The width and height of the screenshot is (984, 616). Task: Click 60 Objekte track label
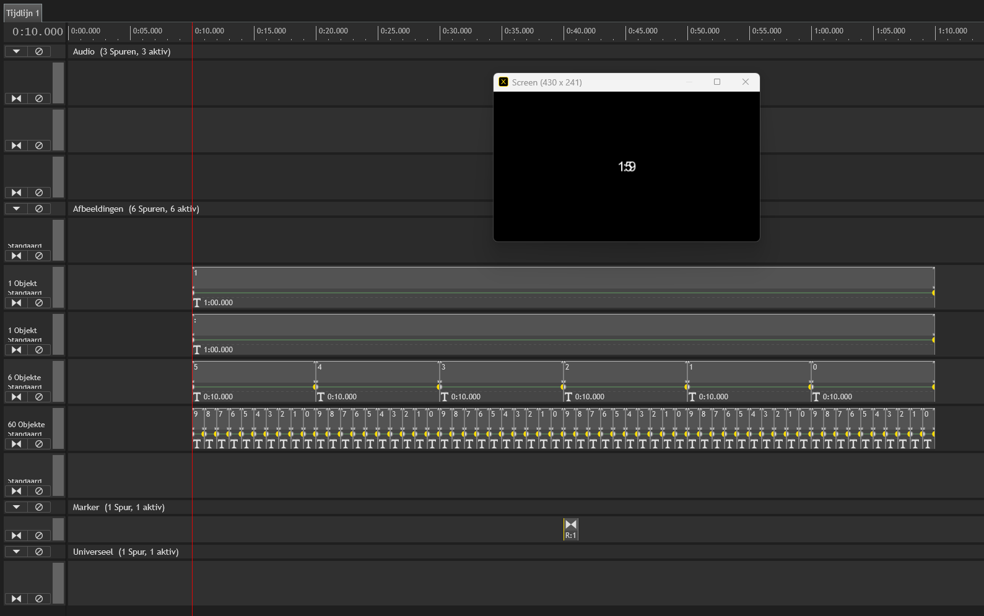pyautogui.click(x=27, y=425)
